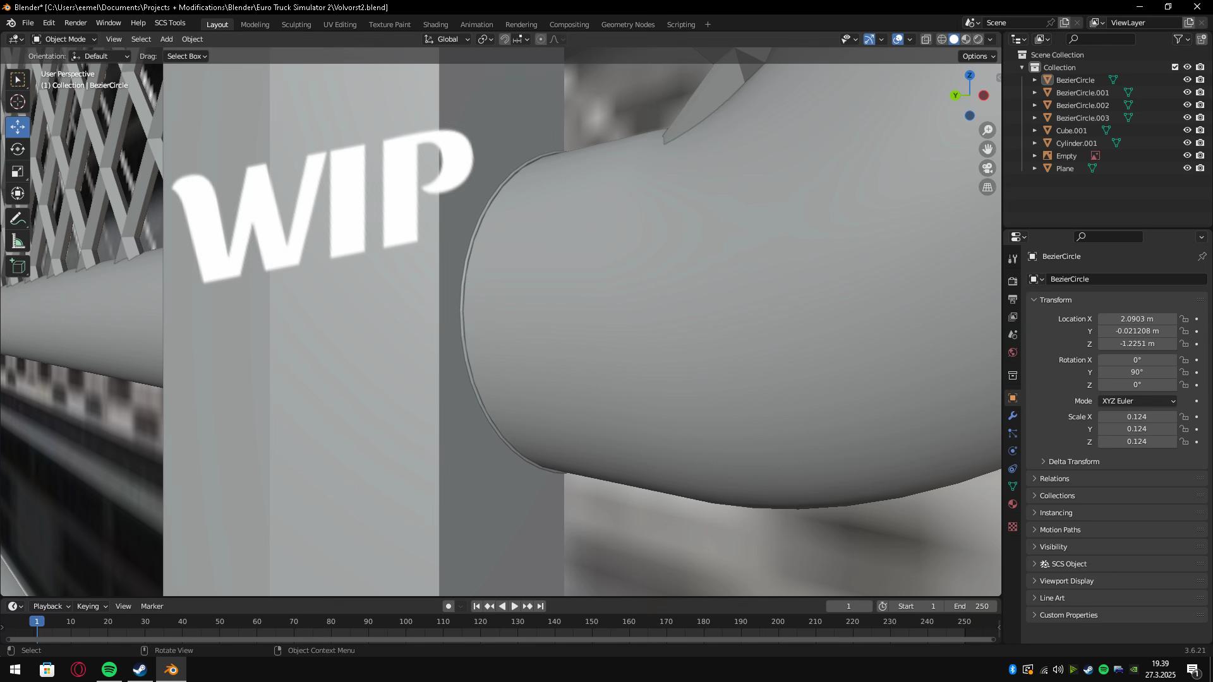Viewport: 1213px width, 682px height.
Task: Expand the Delta Transform section
Action: coord(1074,462)
